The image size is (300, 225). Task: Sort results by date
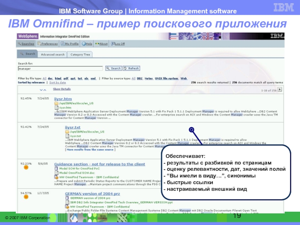[57, 82]
